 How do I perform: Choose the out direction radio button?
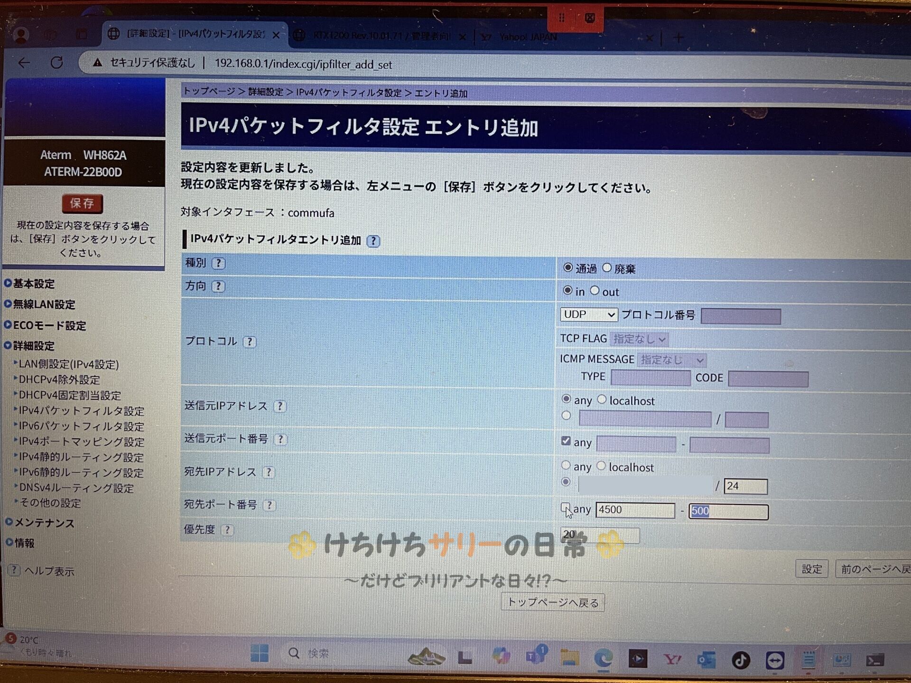595,291
